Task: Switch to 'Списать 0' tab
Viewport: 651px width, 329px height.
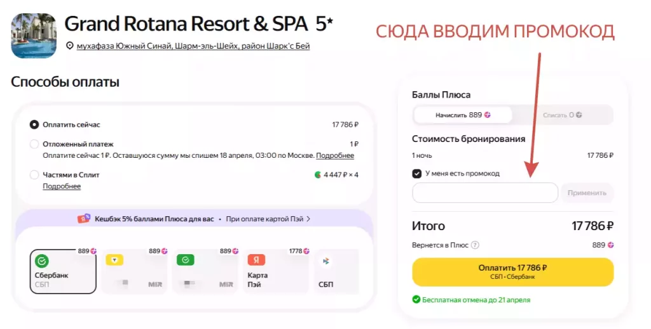Action: (x=562, y=115)
